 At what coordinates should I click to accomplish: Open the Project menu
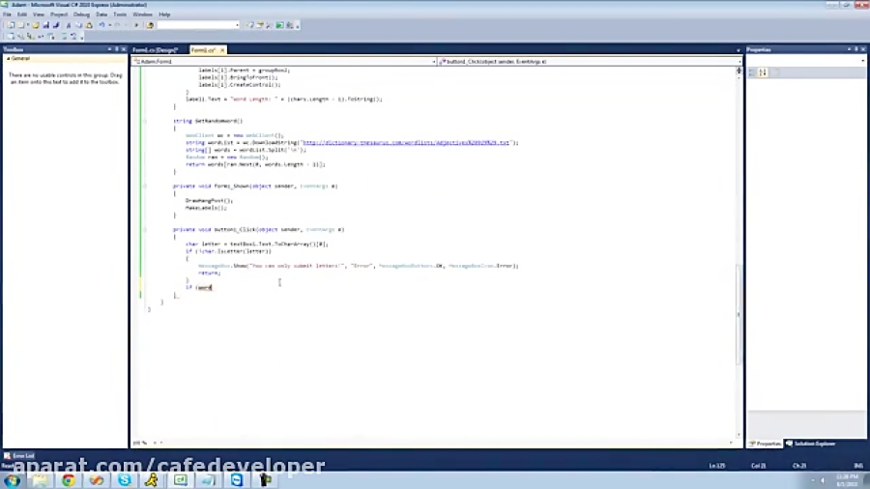(59, 14)
